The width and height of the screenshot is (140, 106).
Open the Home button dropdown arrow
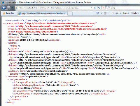(x=101, y=13)
